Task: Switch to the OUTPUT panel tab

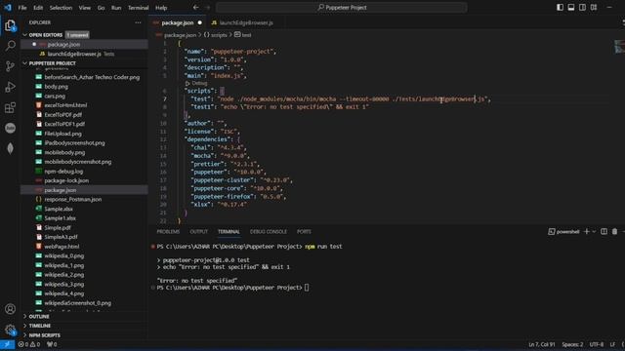Action: [198, 232]
